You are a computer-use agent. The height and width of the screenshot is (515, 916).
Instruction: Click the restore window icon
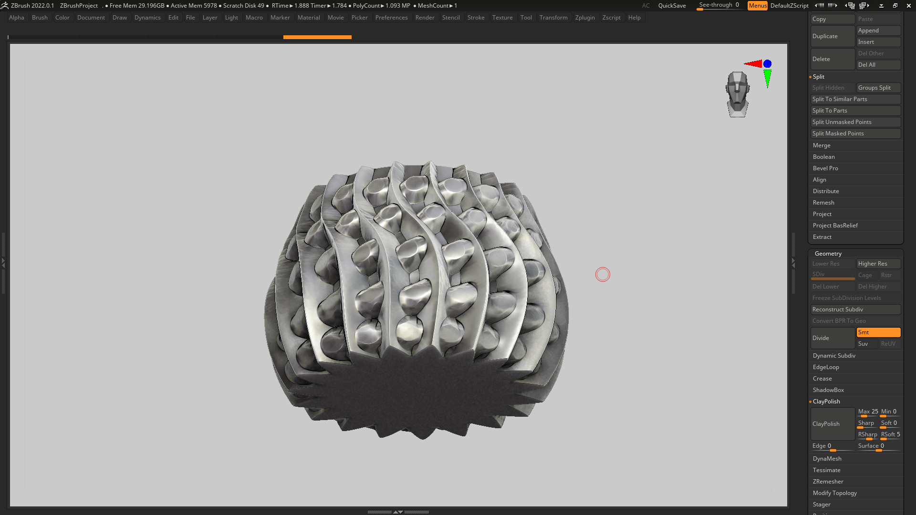click(895, 6)
